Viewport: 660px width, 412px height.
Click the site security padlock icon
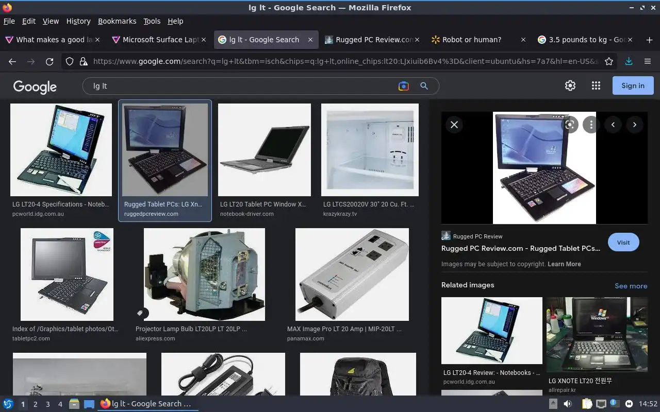[84, 61]
